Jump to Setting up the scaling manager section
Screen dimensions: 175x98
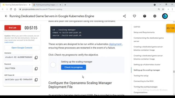pos(147,70)
